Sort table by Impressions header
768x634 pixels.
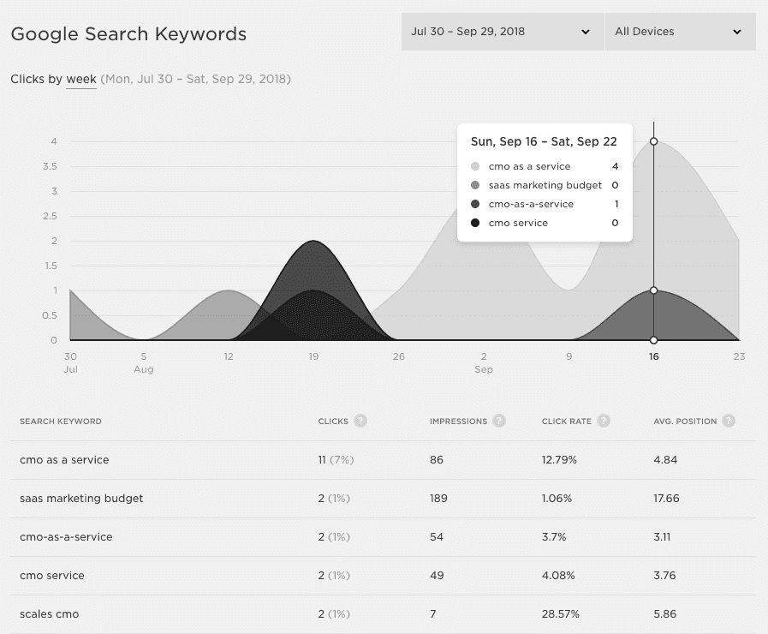(x=458, y=422)
